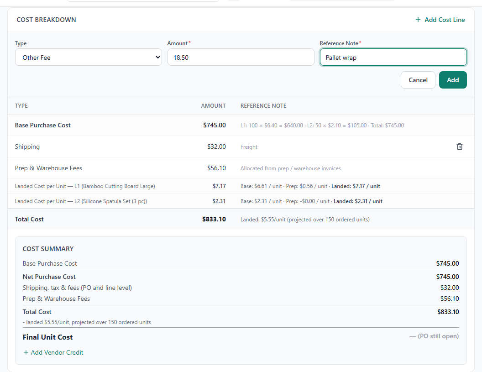Click Add Vendor Credit link
Screen dimensions: 482x372
coord(53,352)
